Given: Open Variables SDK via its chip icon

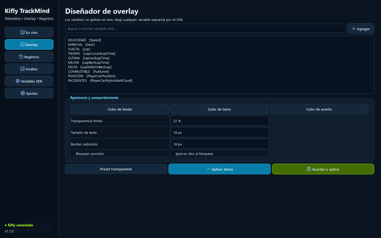Looking at the screenshot, I should [x=18, y=81].
